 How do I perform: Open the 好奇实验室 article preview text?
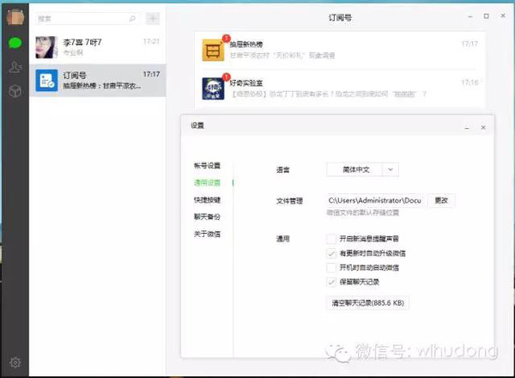pos(329,94)
